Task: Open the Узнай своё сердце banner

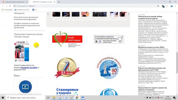Action: tap(67, 39)
